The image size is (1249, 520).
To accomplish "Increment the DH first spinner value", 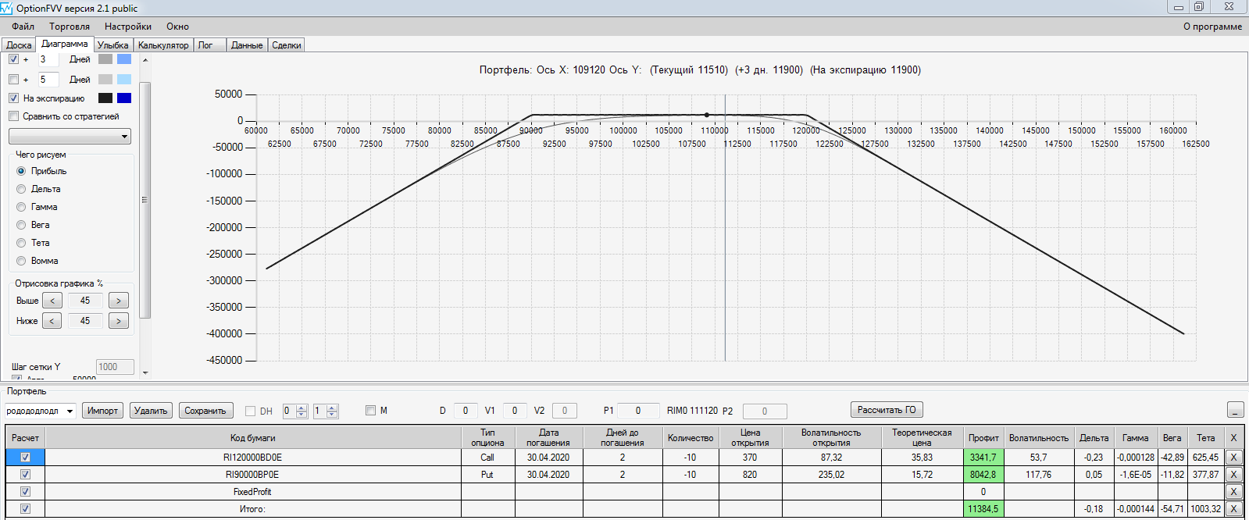I will tap(302, 408).
